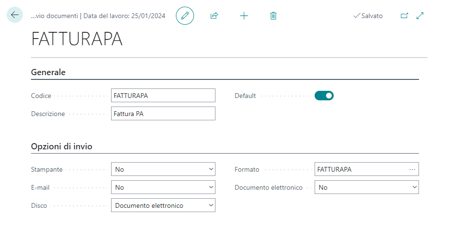Open the share icon menu
The image size is (460, 243).
(214, 16)
